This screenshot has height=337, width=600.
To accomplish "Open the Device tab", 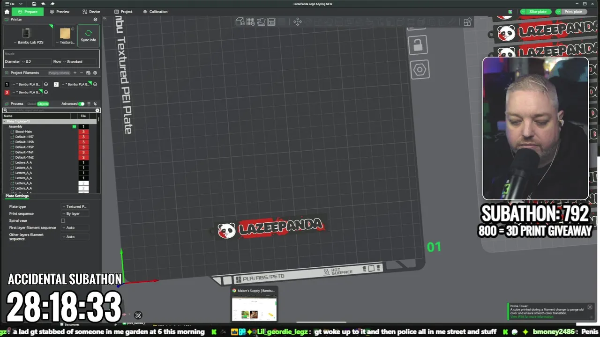I will [x=91, y=12].
